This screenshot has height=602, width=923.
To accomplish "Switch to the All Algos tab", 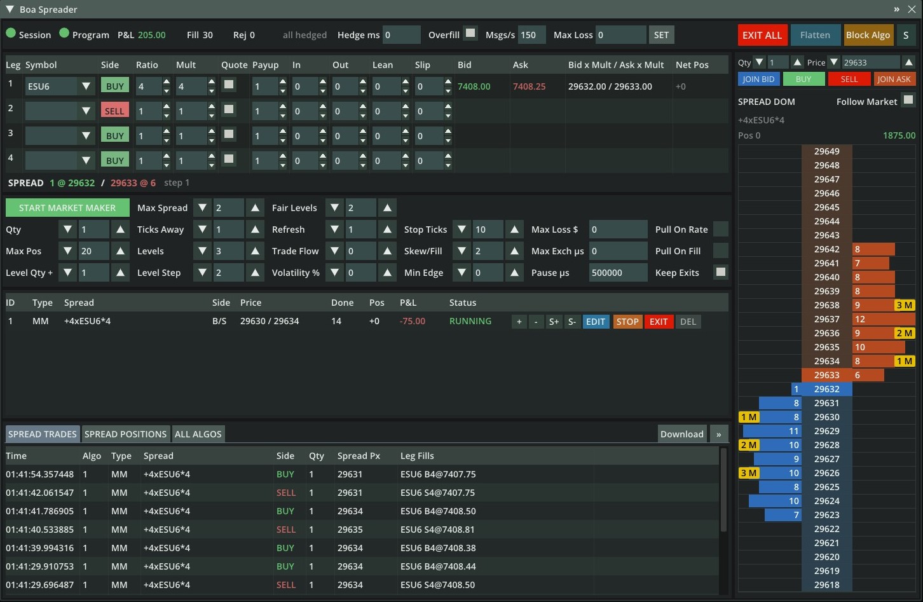I will tap(198, 434).
